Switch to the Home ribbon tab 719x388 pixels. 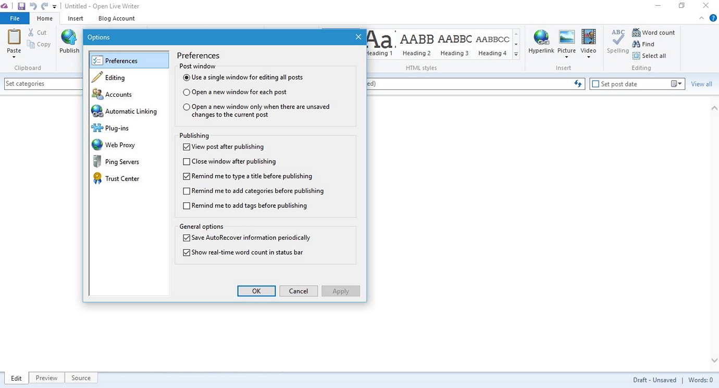(45, 18)
